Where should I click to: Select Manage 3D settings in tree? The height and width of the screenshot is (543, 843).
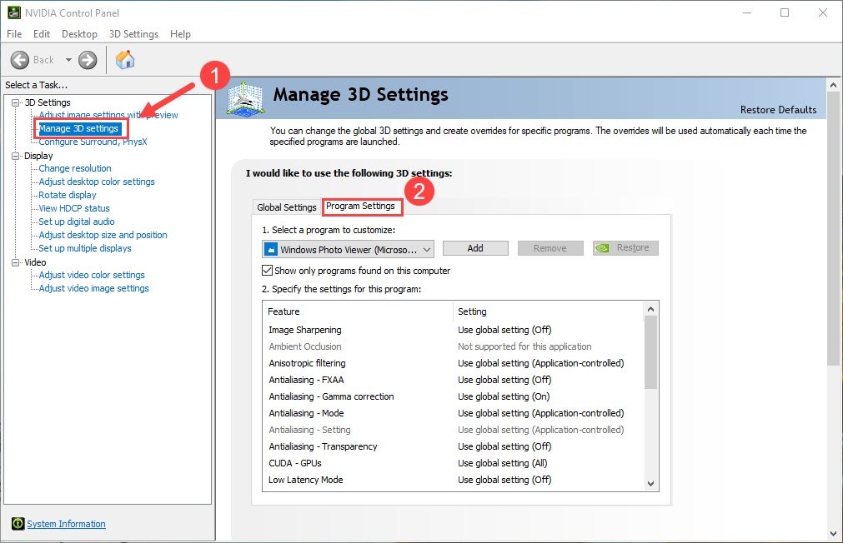pyautogui.click(x=78, y=128)
